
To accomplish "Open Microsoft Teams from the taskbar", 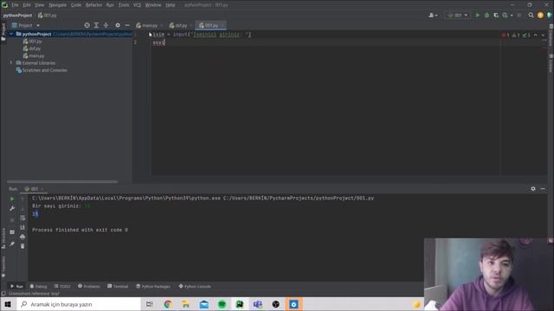I will point(258,304).
